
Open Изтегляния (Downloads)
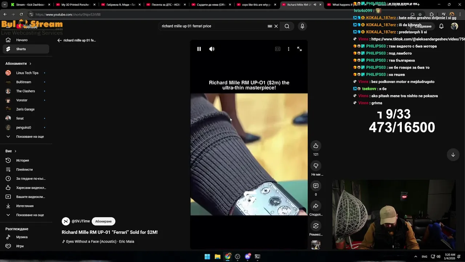pos(25,206)
